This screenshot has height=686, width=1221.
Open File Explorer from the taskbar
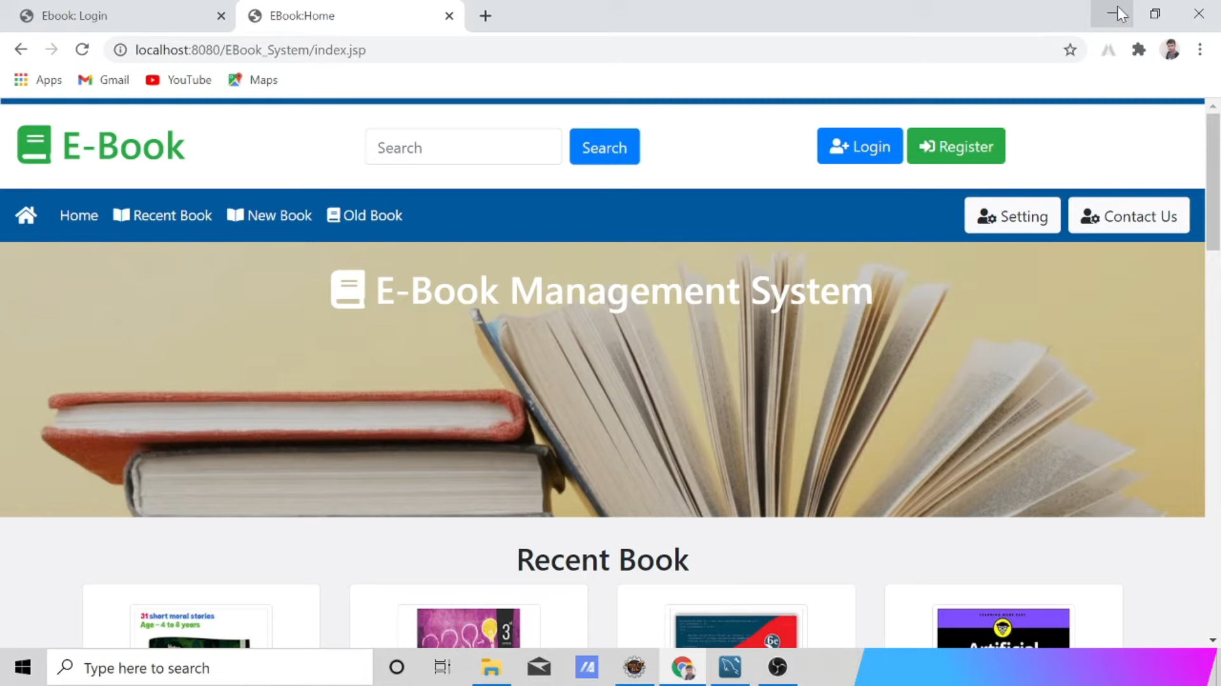pyautogui.click(x=492, y=668)
